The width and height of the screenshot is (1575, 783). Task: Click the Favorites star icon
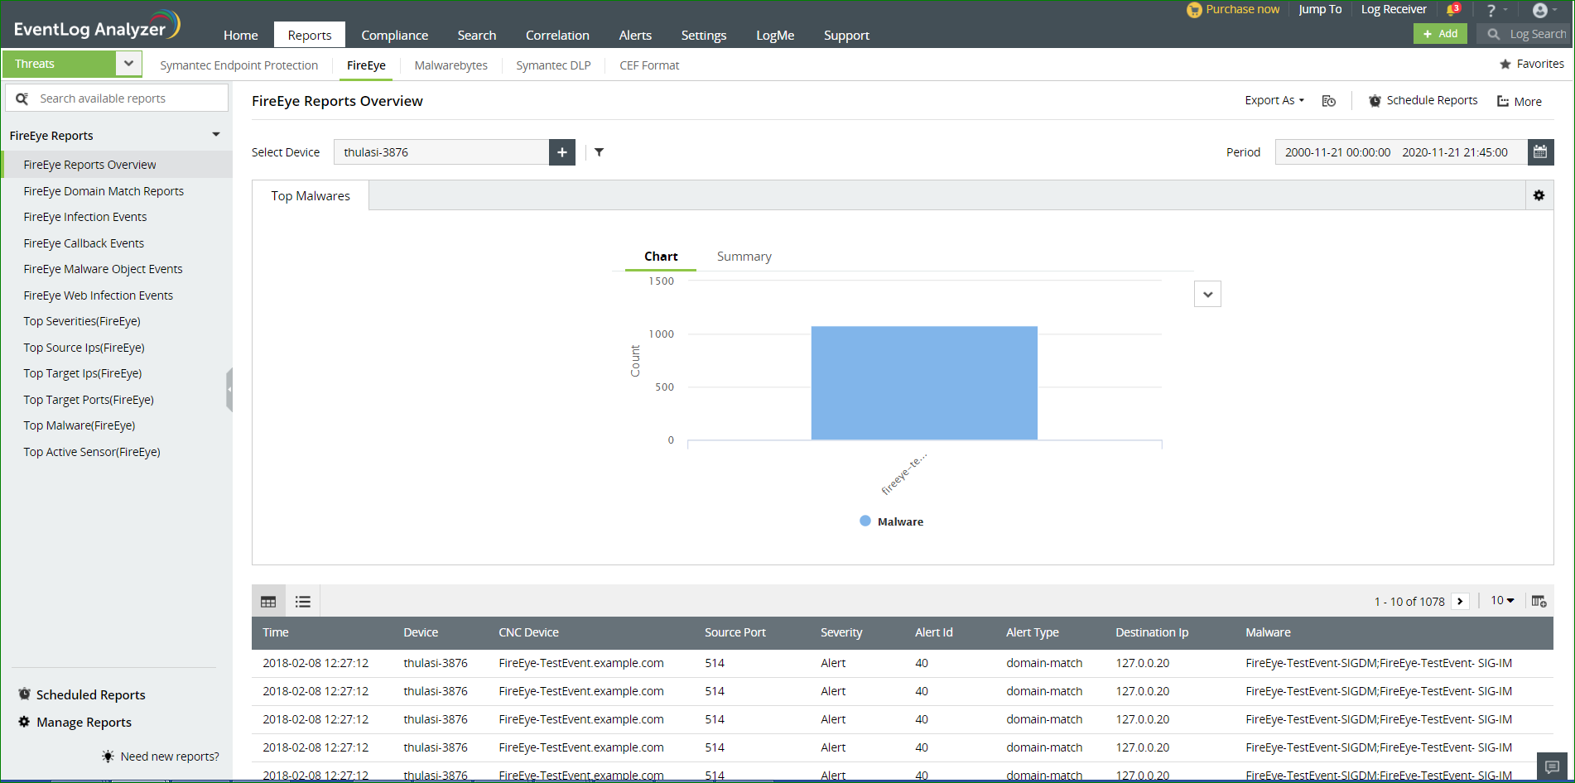pos(1505,64)
